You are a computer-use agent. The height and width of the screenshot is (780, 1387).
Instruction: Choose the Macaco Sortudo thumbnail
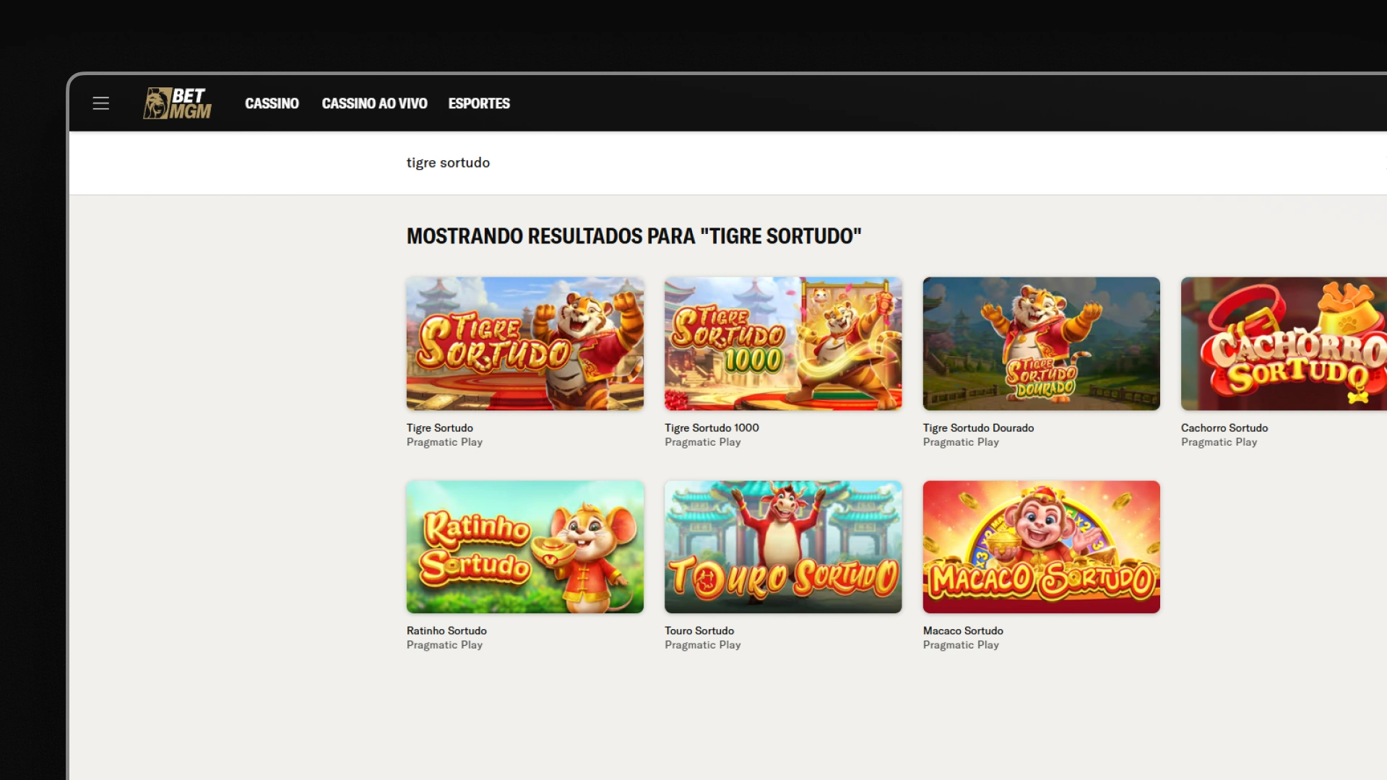pyautogui.click(x=1041, y=547)
